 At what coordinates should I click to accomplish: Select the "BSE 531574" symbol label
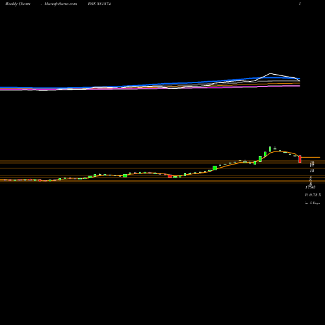click(99, 4)
